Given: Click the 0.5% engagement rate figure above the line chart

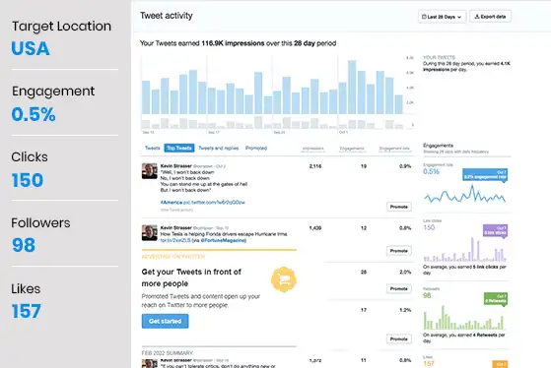Looking at the screenshot, I should click(431, 171).
